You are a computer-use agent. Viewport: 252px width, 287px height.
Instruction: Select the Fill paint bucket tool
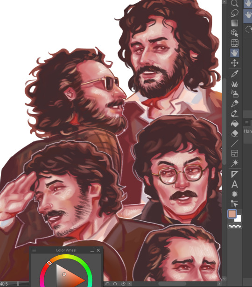[x=234, y=124]
